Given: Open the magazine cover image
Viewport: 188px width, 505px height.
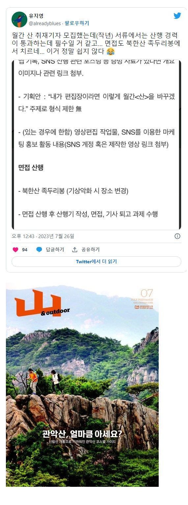Looking at the screenshot, I should point(82,385).
